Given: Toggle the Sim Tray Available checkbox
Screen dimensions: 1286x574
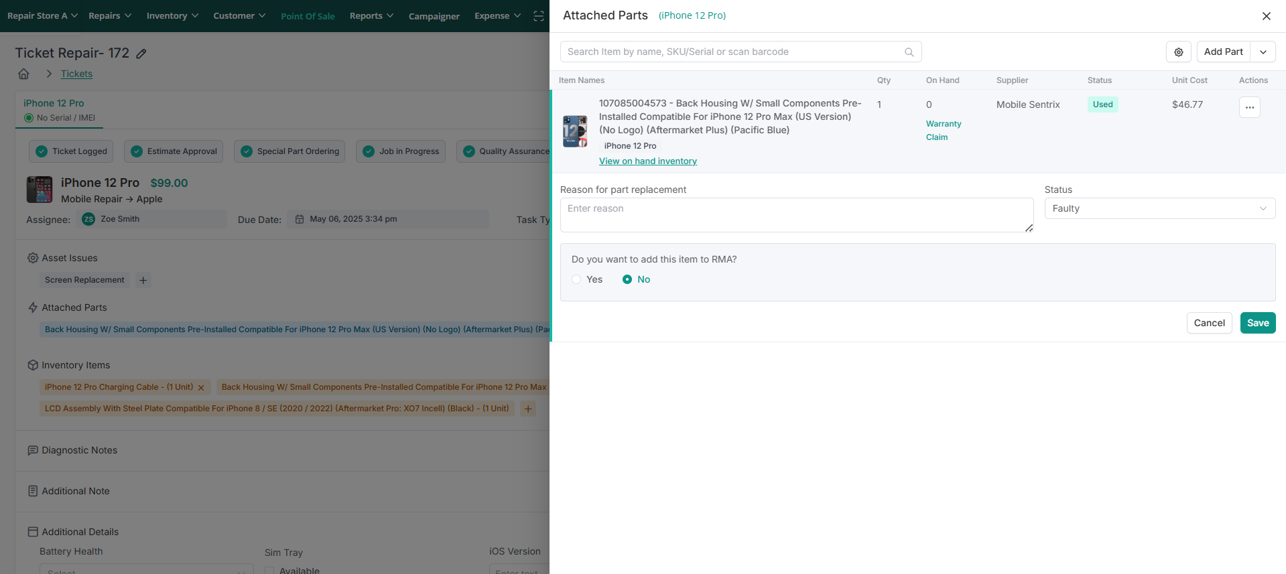Looking at the screenshot, I should pos(269,570).
